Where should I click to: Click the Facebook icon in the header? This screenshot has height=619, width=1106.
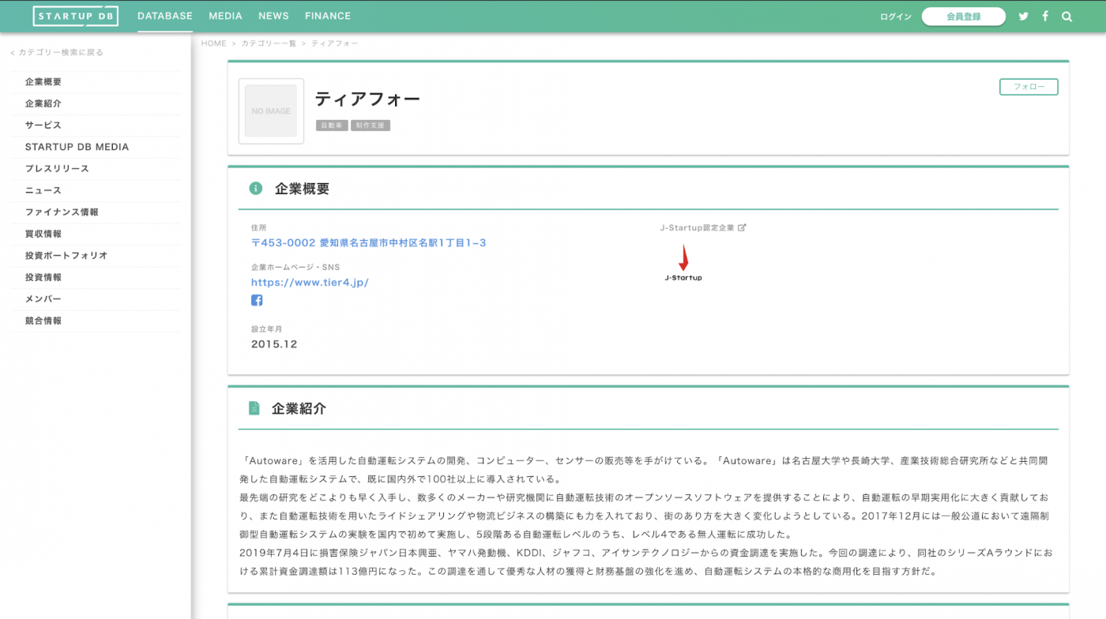point(1044,16)
